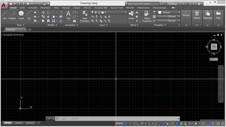
Task: Toggle grid display in status bar
Action: pyautogui.click(x=126, y=124)
